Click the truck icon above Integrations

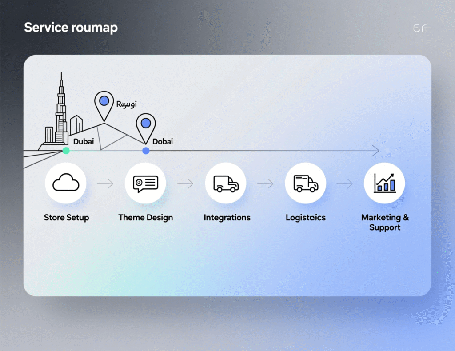226,183
